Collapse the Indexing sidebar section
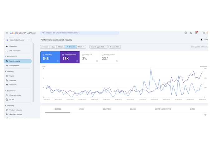The image size is (212, 143). [x=10, y=72]
